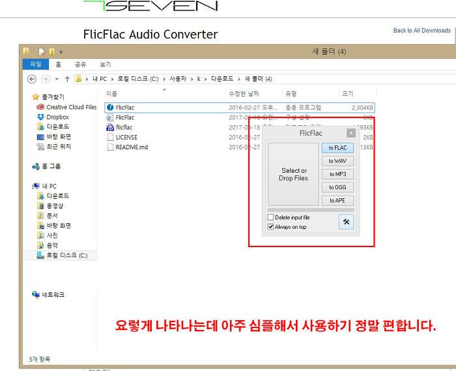Click 내 PC breadcrumb in address bar
The width and height of the screenshot is (456, 371).
[x=100, y=79]
